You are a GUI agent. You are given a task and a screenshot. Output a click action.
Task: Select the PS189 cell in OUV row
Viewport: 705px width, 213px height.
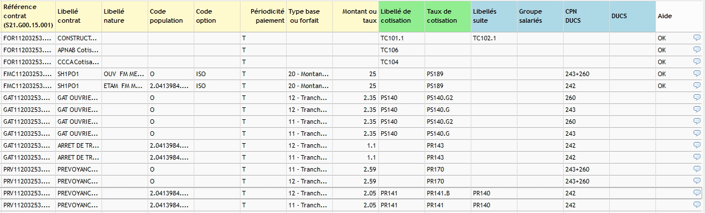(x=448, y=74)
